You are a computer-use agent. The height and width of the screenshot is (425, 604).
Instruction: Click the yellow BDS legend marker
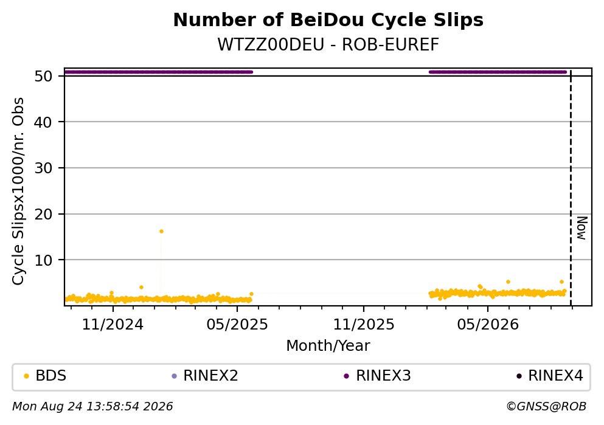coord(26,376)
